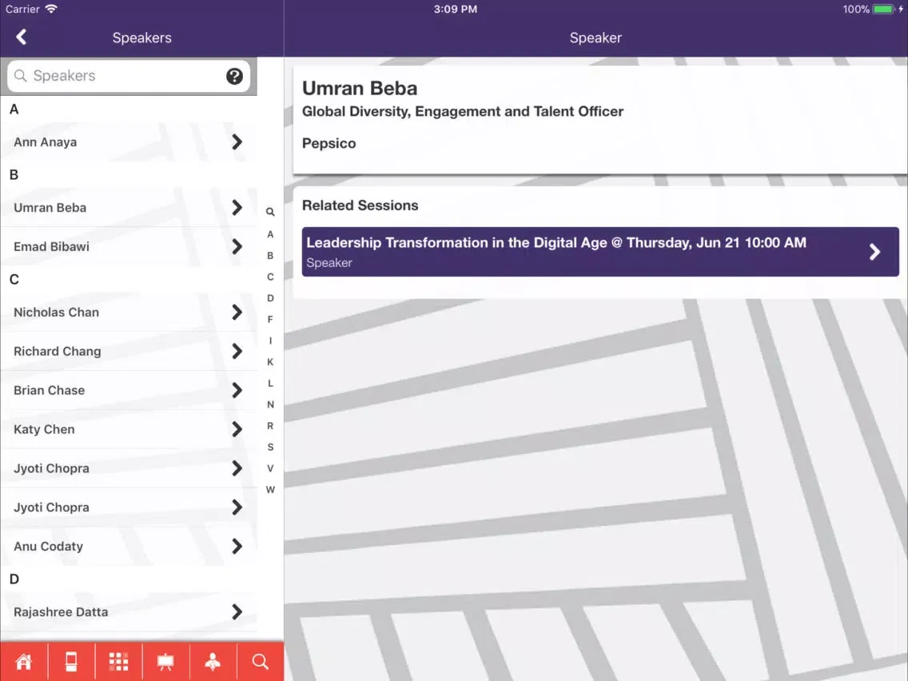Viewport: 908px width, 681px height.
Task: Open Leadership Transformation in the Digital Age session
Action: (600, 252)
